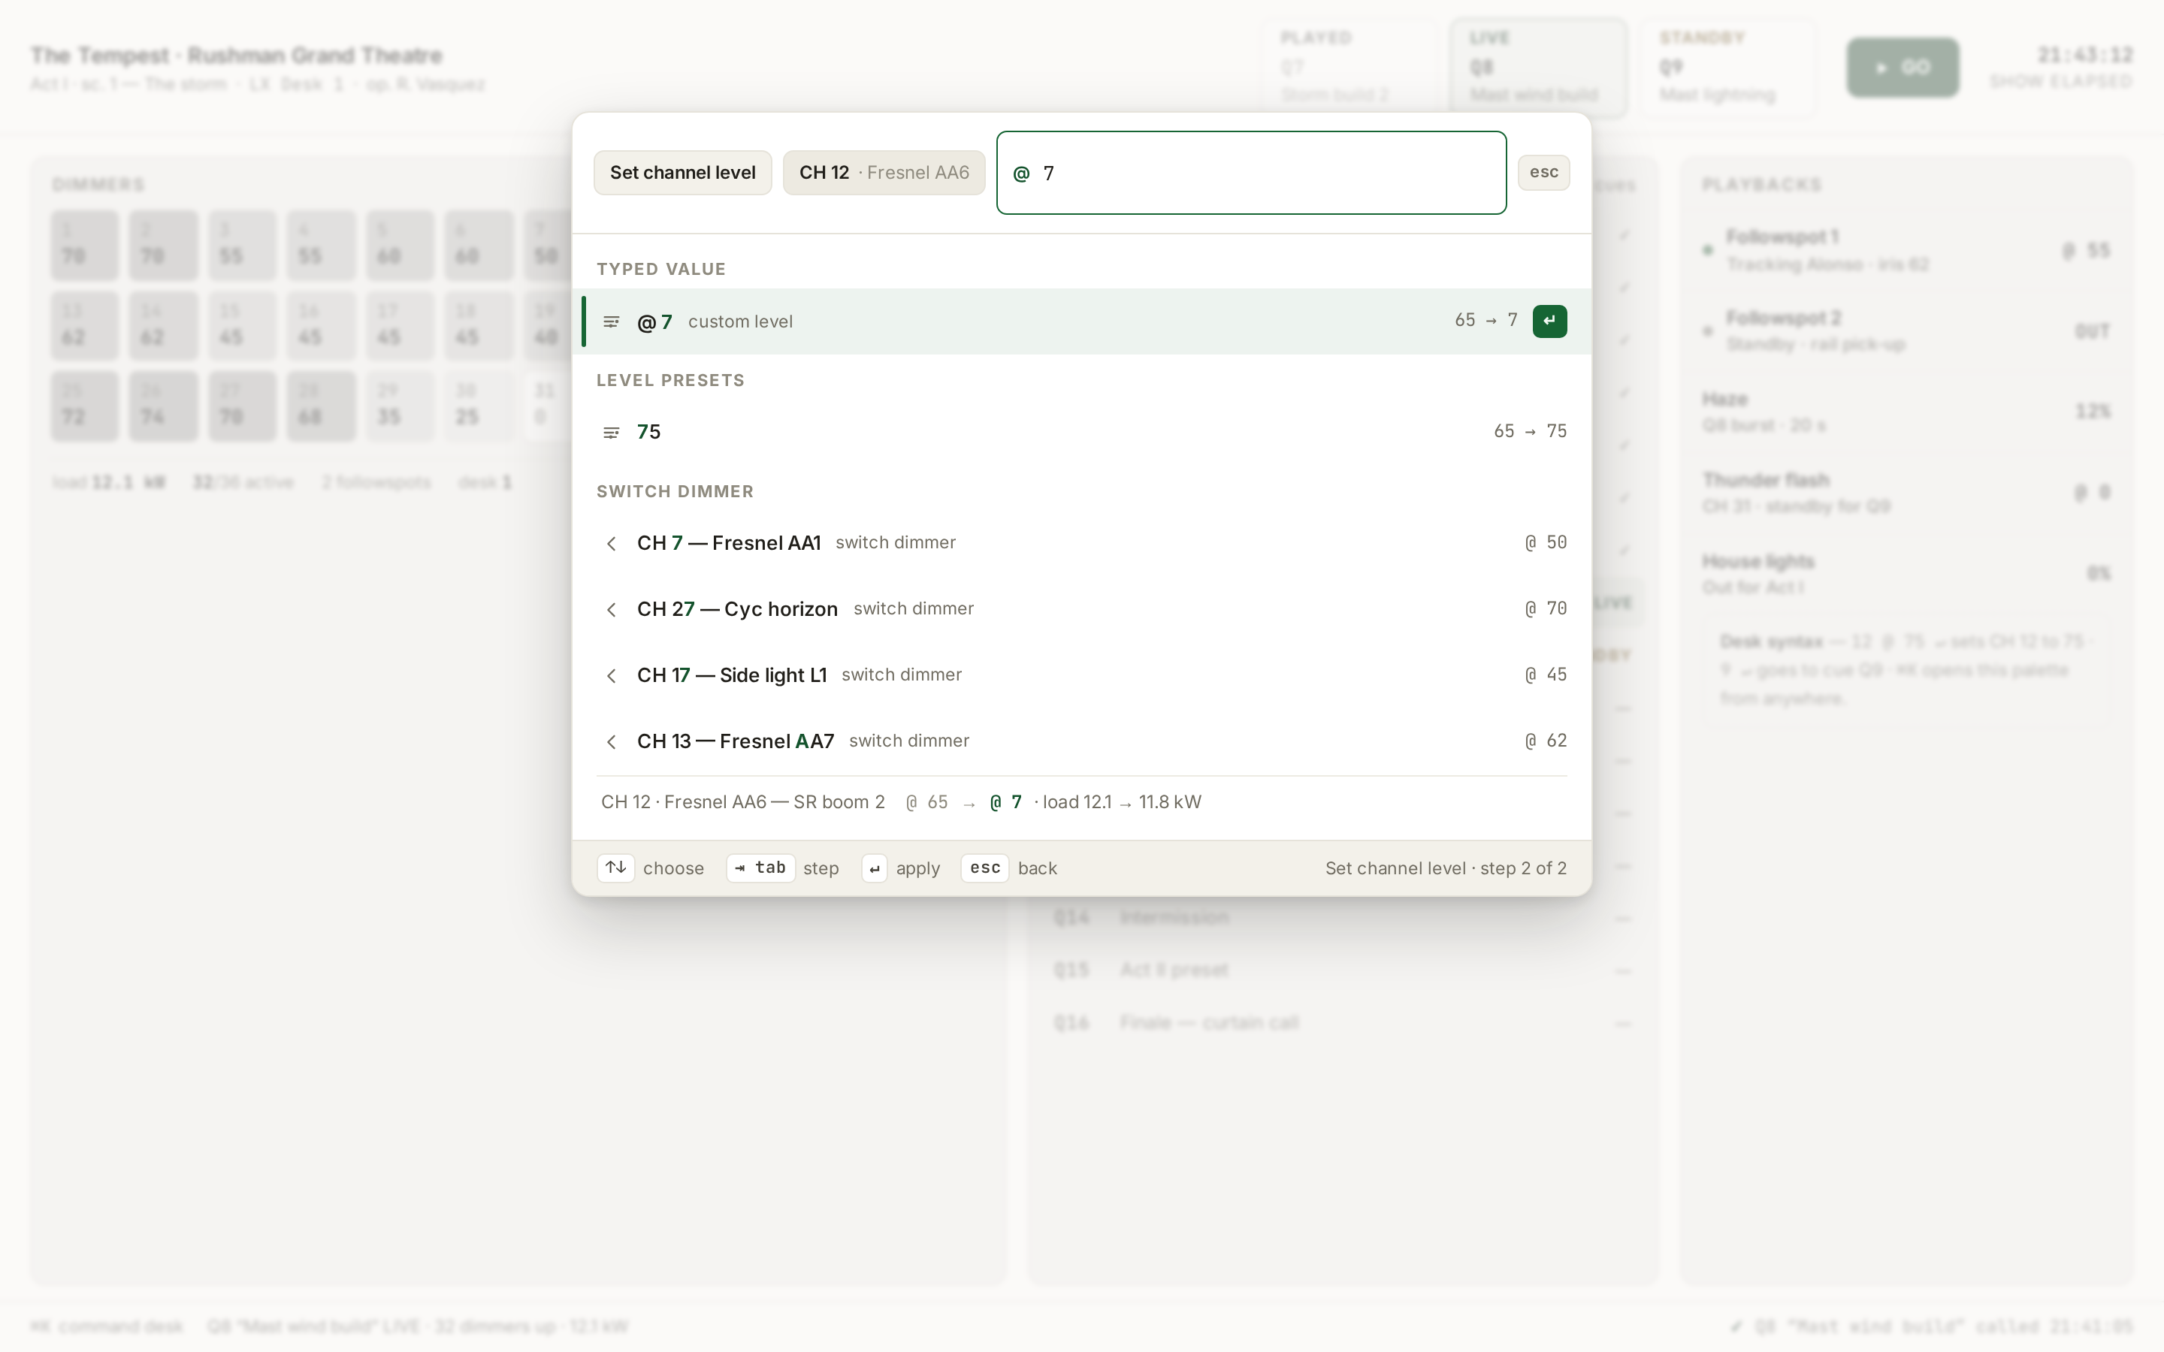Click the sliders icon beside '@ 7 custom level'
The width and height of the screenshot is (2164, 1352).
[611, 322]
